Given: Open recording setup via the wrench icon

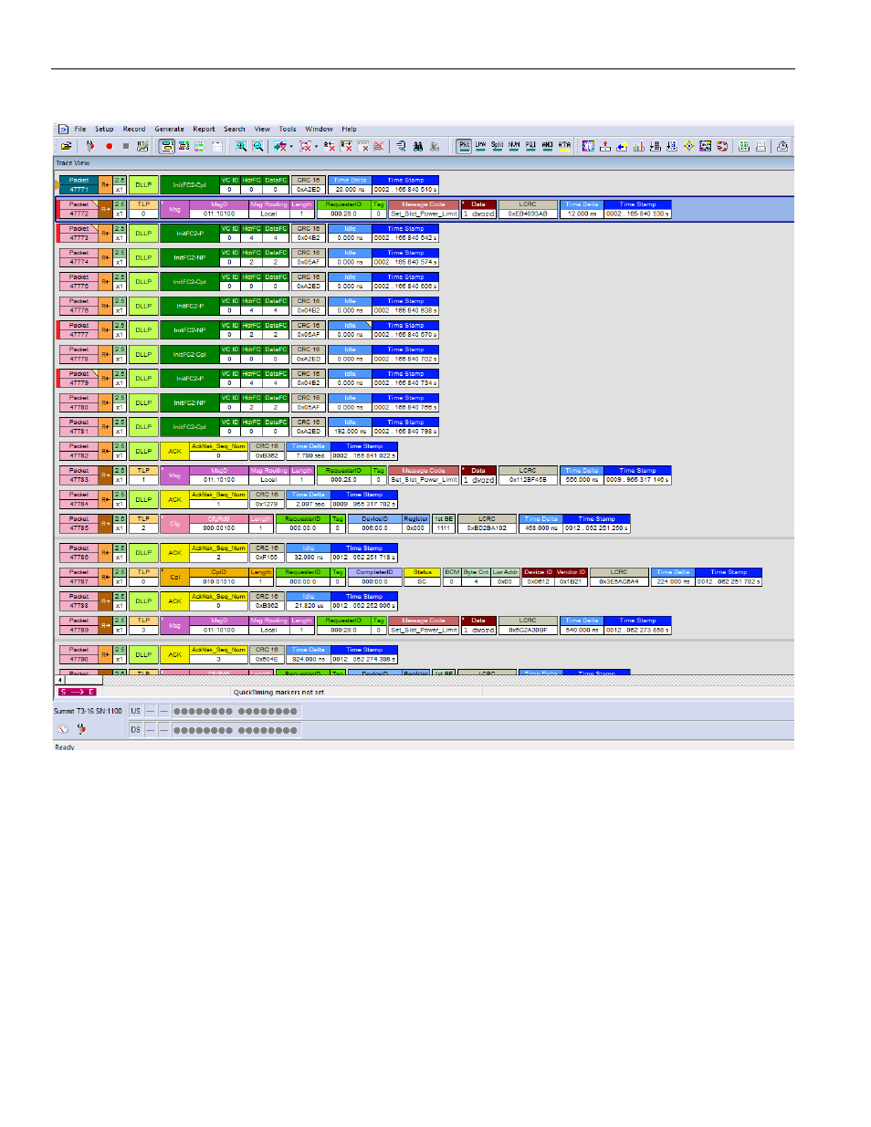Looking at the screenshot, I should click(90, 146).
